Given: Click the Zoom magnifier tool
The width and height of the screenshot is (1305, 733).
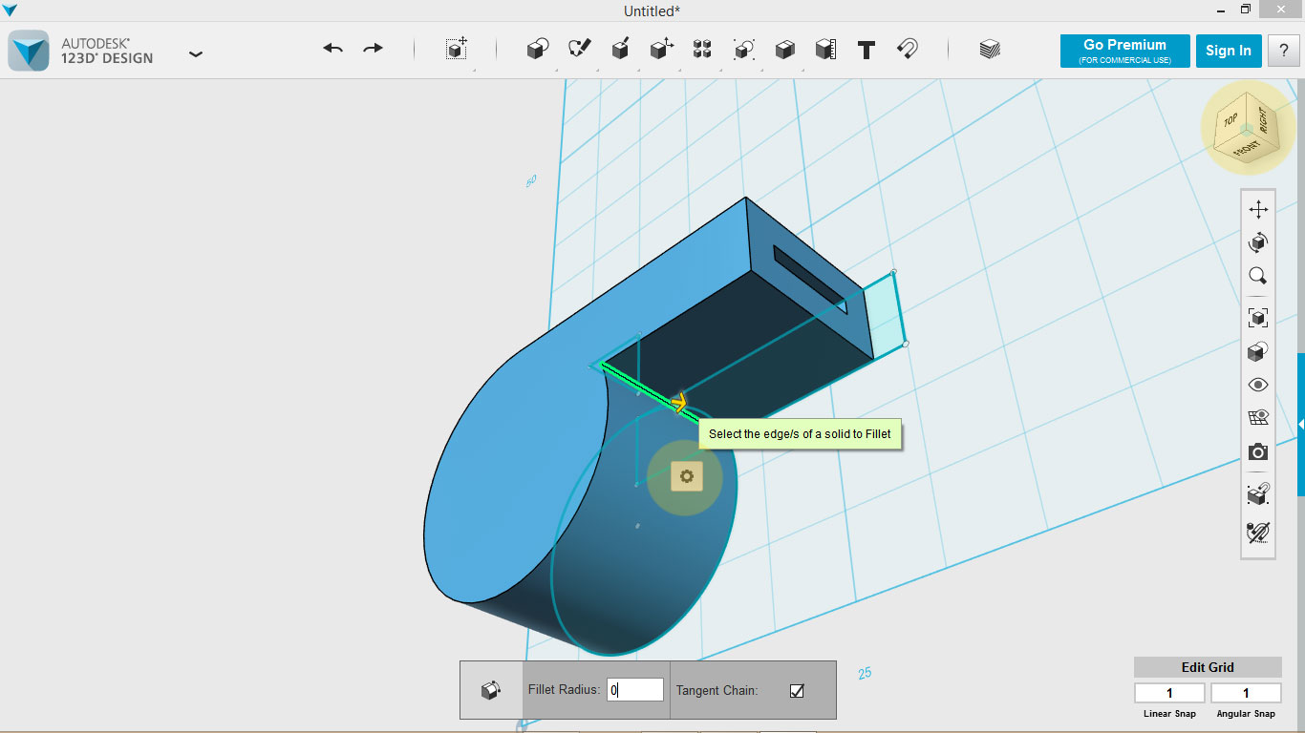Looking at the screenshot, I should coord(1258,277).
